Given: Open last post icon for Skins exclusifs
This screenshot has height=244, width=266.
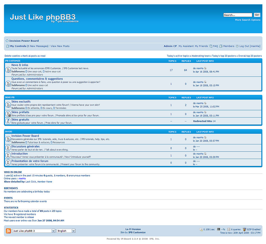Looking at the screenshot, I should 205,103.
